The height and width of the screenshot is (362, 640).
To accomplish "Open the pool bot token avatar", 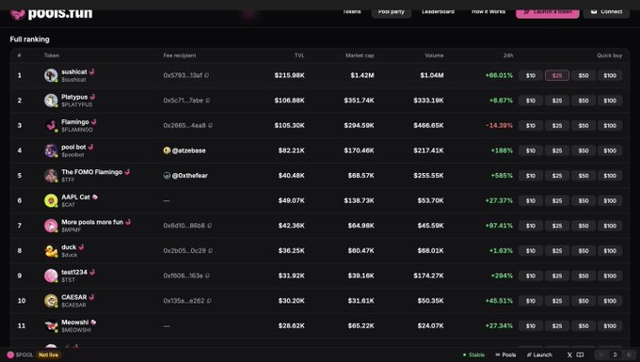I will (51, 150).
